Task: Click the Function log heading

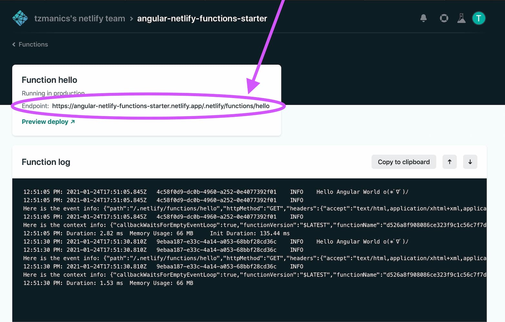Action: [x=45, y=162]
